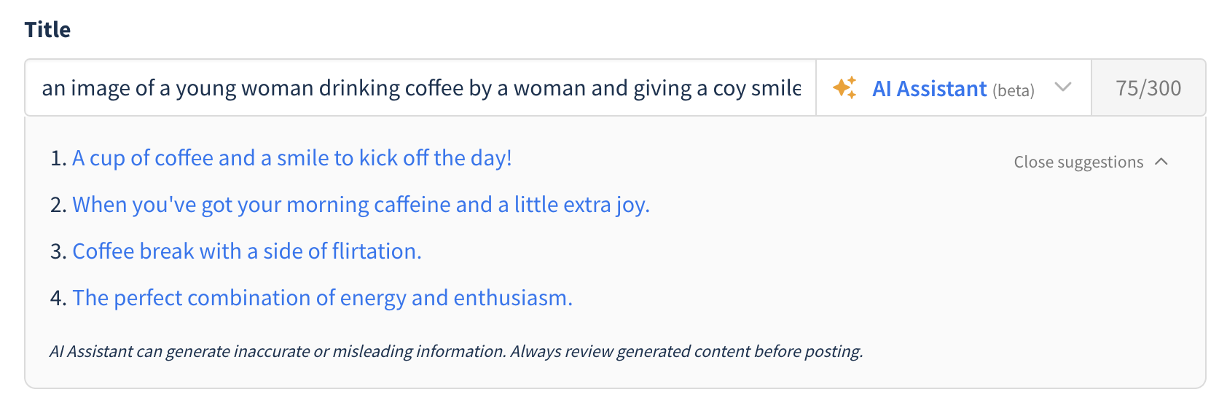Screen dimensions: 1227x408
Task: Pick "Coffee break with a side of flirtation"
Action: [247, 251]
